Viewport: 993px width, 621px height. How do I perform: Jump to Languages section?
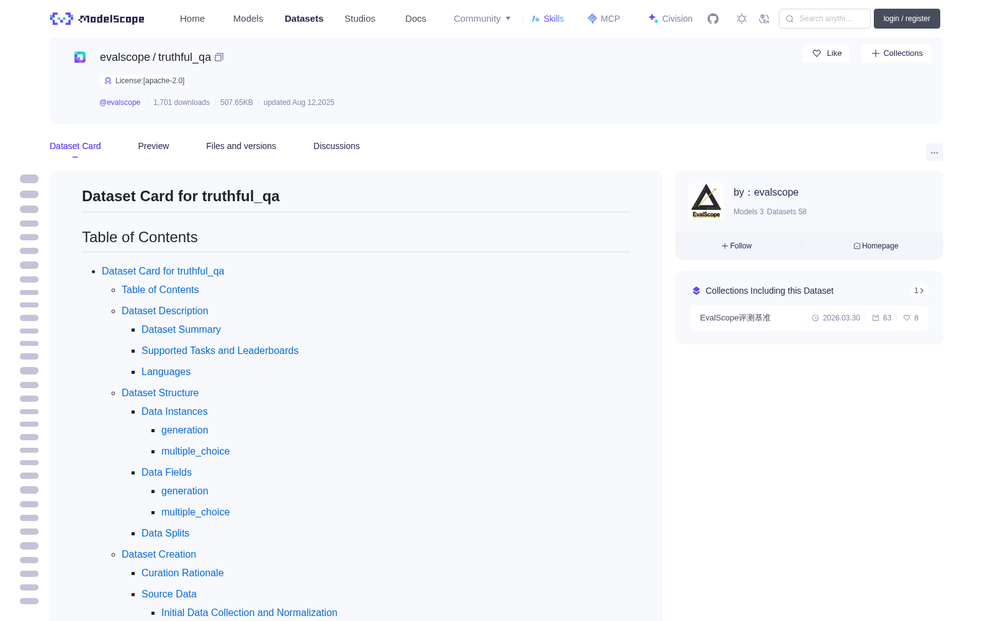[166, 372]
